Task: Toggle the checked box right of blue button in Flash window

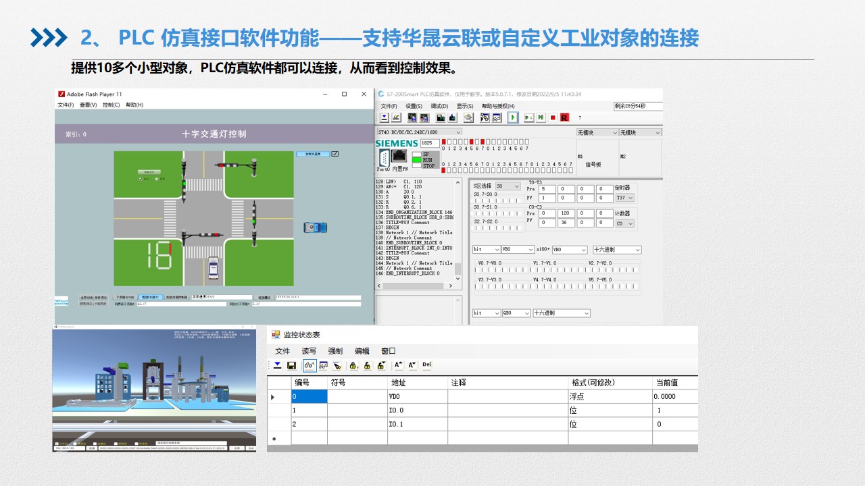Action: (x=335, y=154)
